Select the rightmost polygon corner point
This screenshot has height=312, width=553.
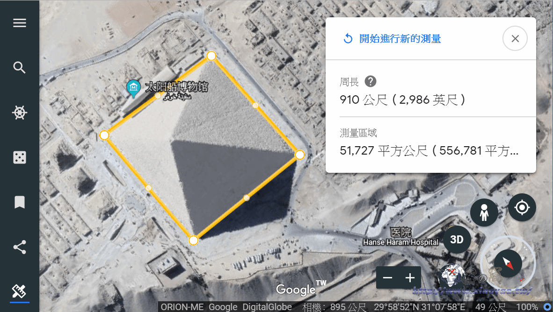click(x=299, y=155)
